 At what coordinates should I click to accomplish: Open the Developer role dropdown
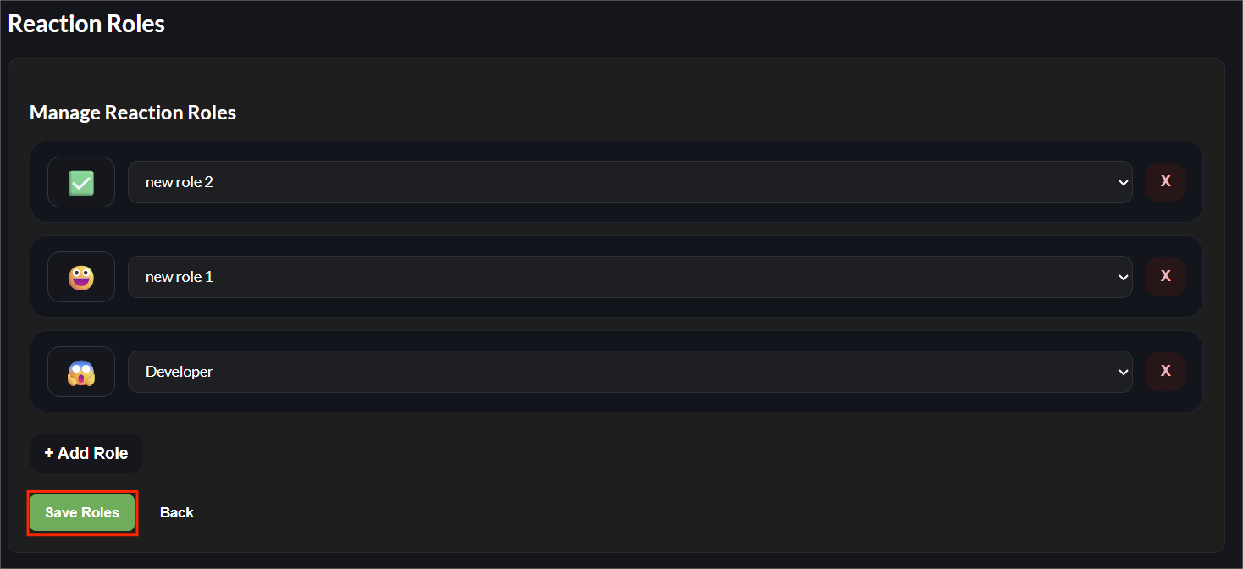[630, 371]
